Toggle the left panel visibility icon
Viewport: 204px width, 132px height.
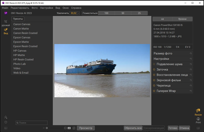6,128
